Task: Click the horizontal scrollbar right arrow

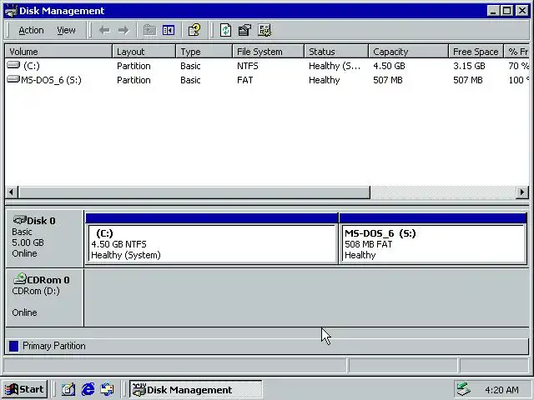Action: point(522,192)
